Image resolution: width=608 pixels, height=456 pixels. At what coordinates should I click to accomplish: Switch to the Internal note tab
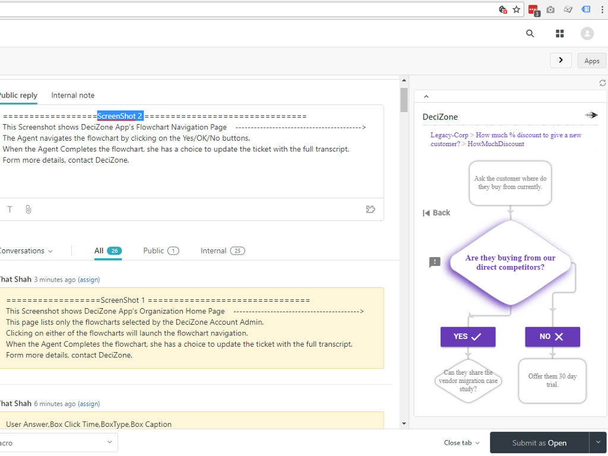[x=72, y=95]
